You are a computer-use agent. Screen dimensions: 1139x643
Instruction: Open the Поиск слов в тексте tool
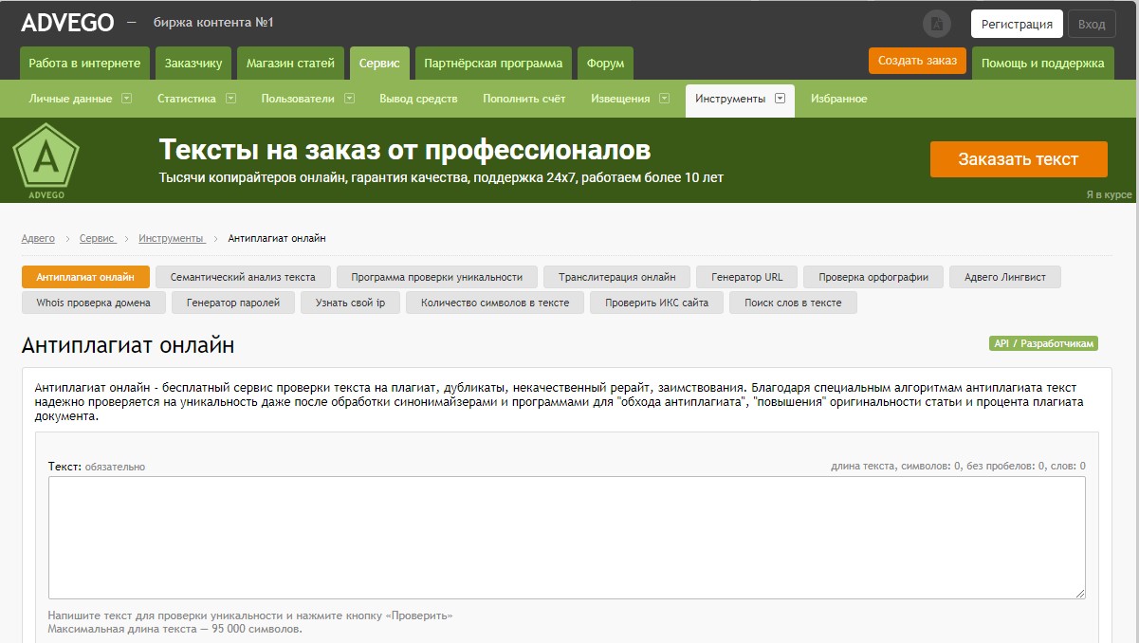coord(793,303)
